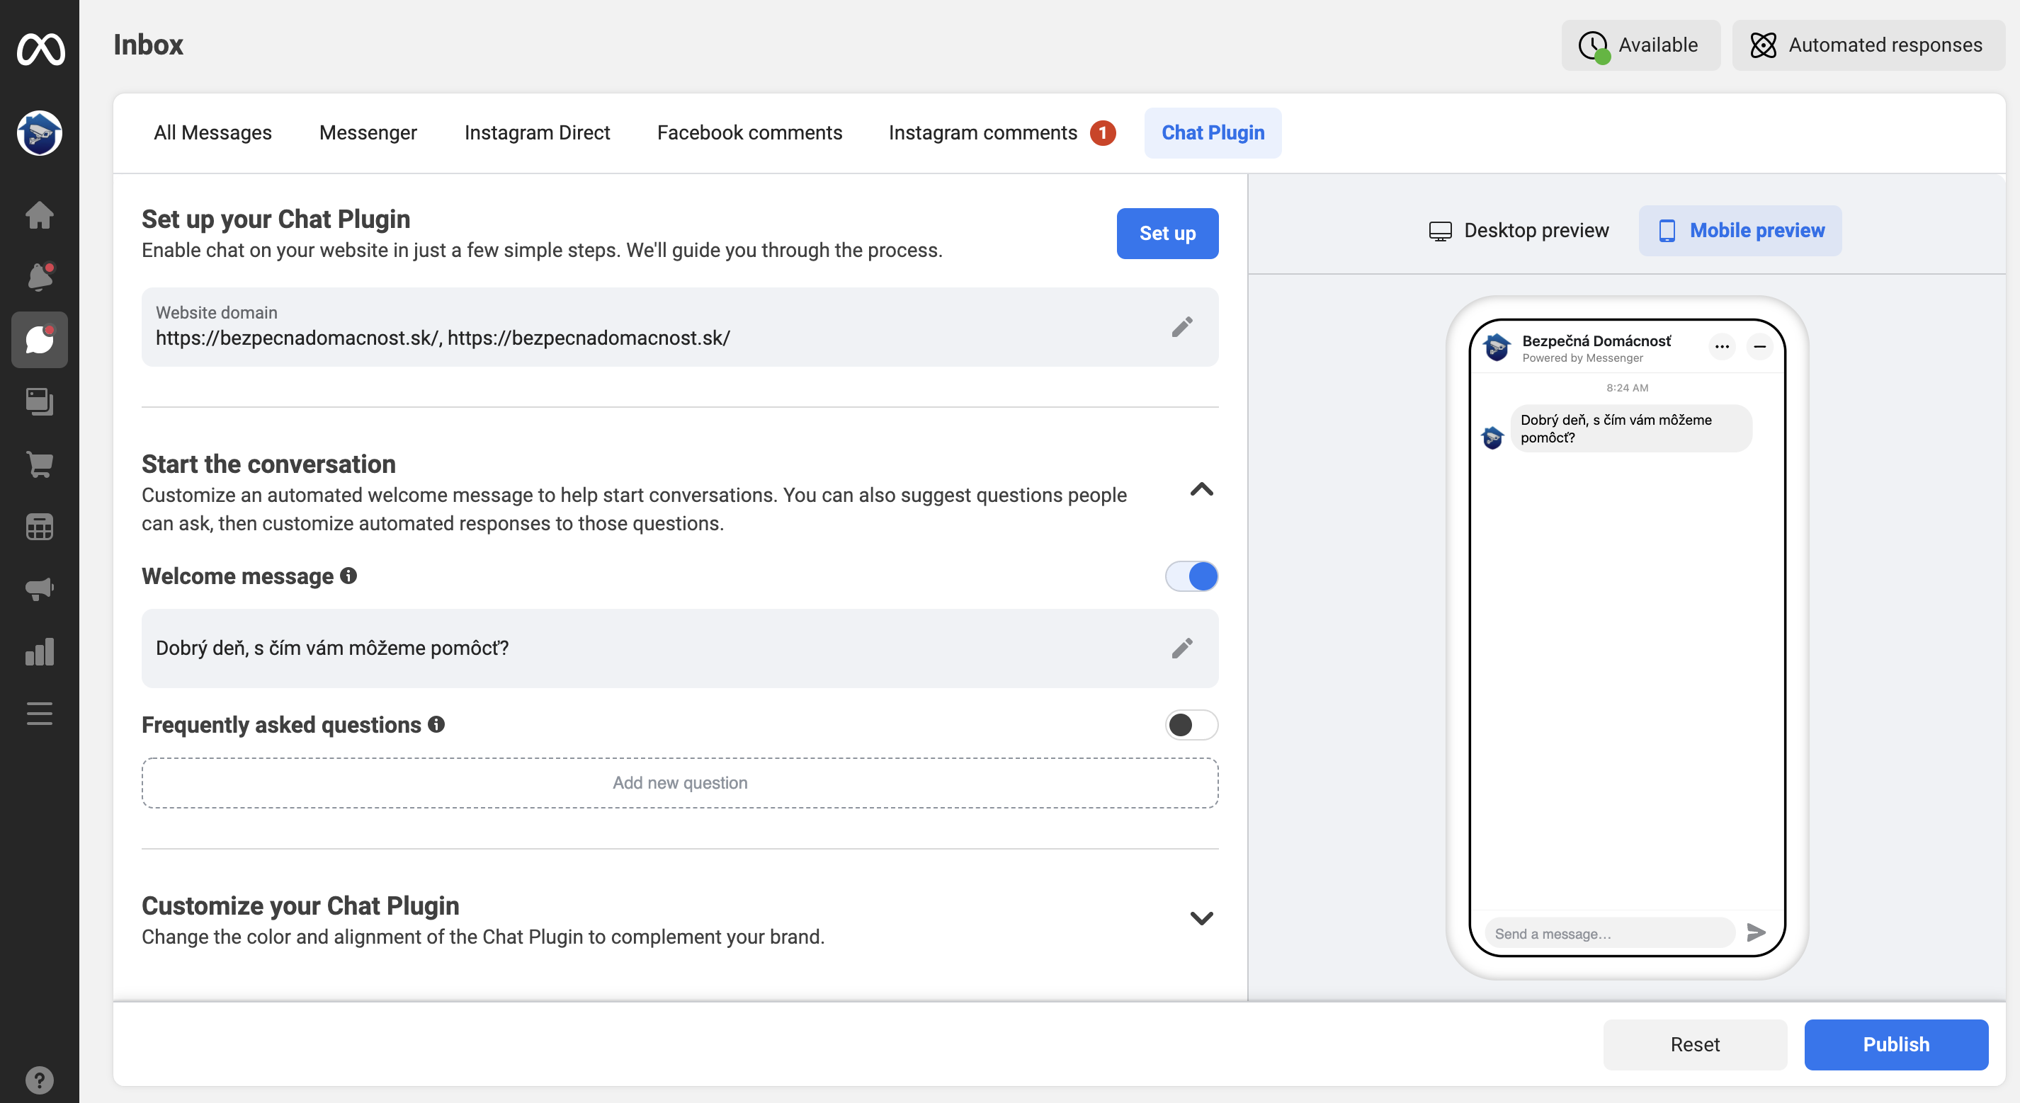Minimize the chat preview window

point(1759,346)
